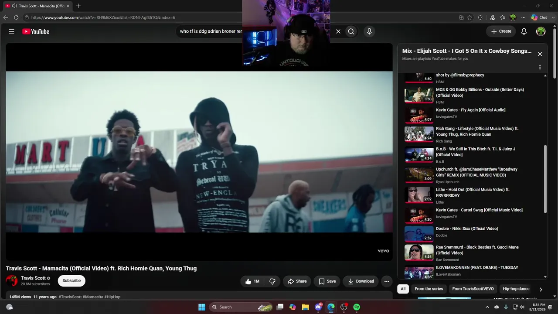Add this page to favorites with the star

pos(470,17)
